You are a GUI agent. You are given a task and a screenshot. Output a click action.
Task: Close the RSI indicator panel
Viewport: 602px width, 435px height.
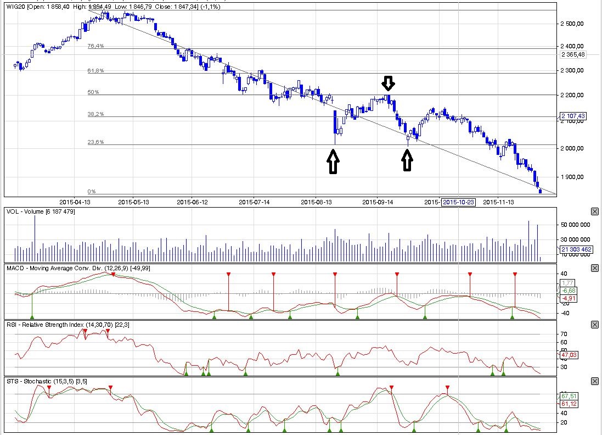(x=595, y=325)
